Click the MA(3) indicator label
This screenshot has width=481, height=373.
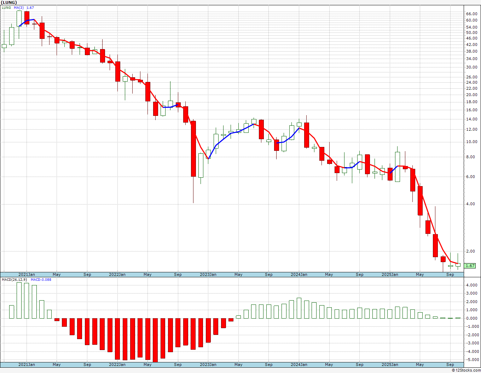pyautogui.click(x=19, y=7)
